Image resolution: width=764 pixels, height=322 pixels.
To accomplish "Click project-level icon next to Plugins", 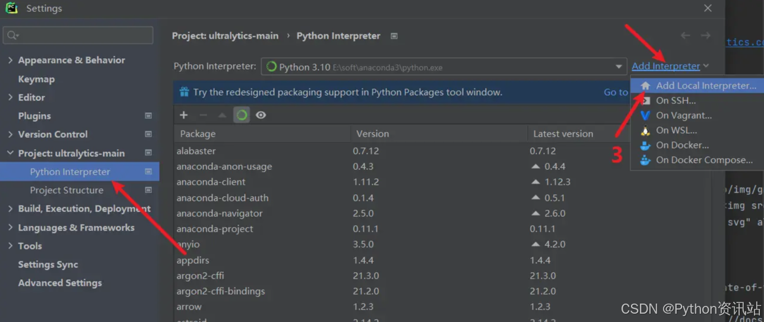I will coord(148,116).
